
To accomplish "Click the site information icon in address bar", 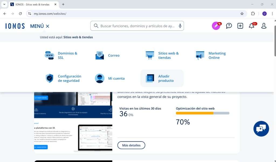I will click(x=30, y=13).
